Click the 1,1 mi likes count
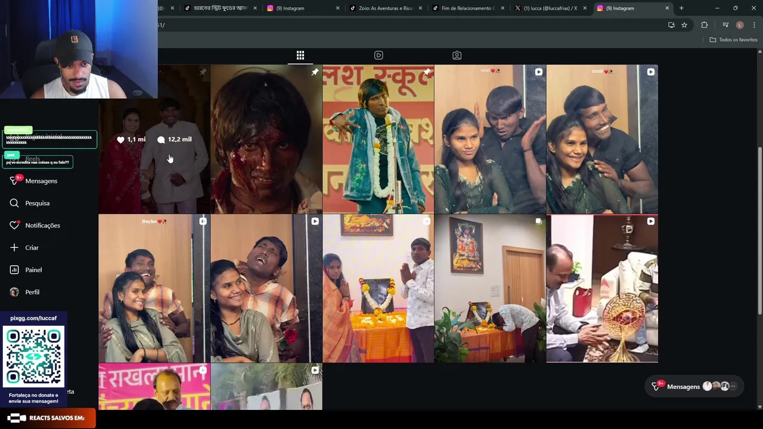 click(132, 139)
